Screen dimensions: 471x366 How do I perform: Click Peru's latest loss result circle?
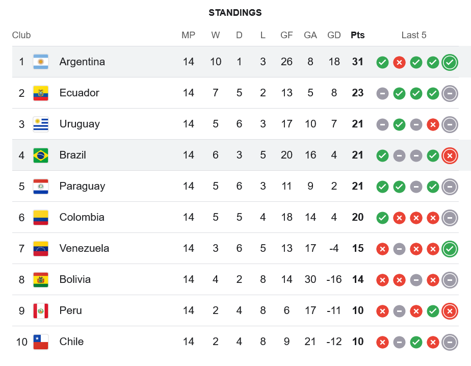450,311
